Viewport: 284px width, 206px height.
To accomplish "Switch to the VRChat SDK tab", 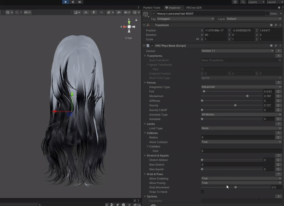I will (194, 8).
